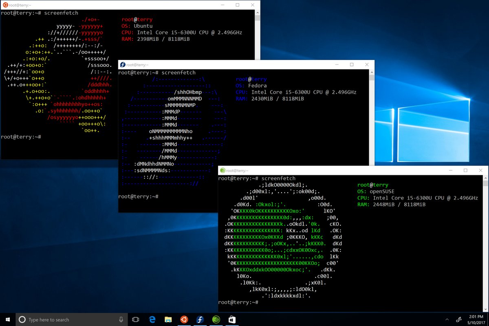Click the 'screenfetch' command in the openSUSE window

(x=278, y=178)
